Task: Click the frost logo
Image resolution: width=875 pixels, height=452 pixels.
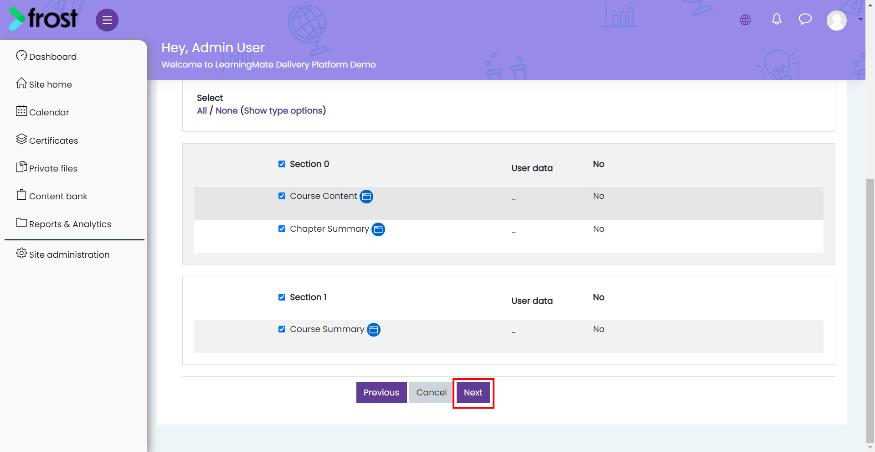Action: point(43,19)
